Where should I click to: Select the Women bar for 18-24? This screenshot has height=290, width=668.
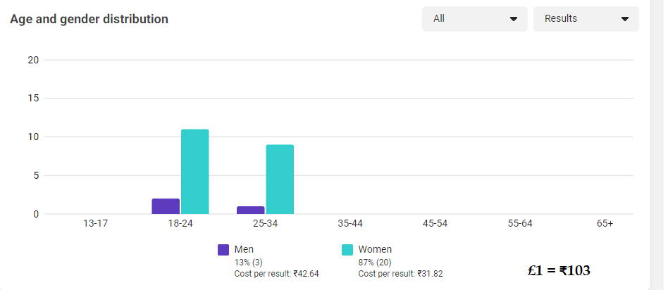(x=195, y=172)
